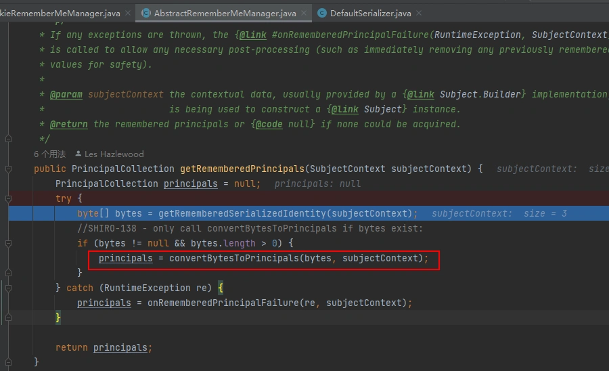This screenshot has height=371, width=609.
Task: Collapse the getRememberedPrincipals method fold marker
Action: (8, 169)
